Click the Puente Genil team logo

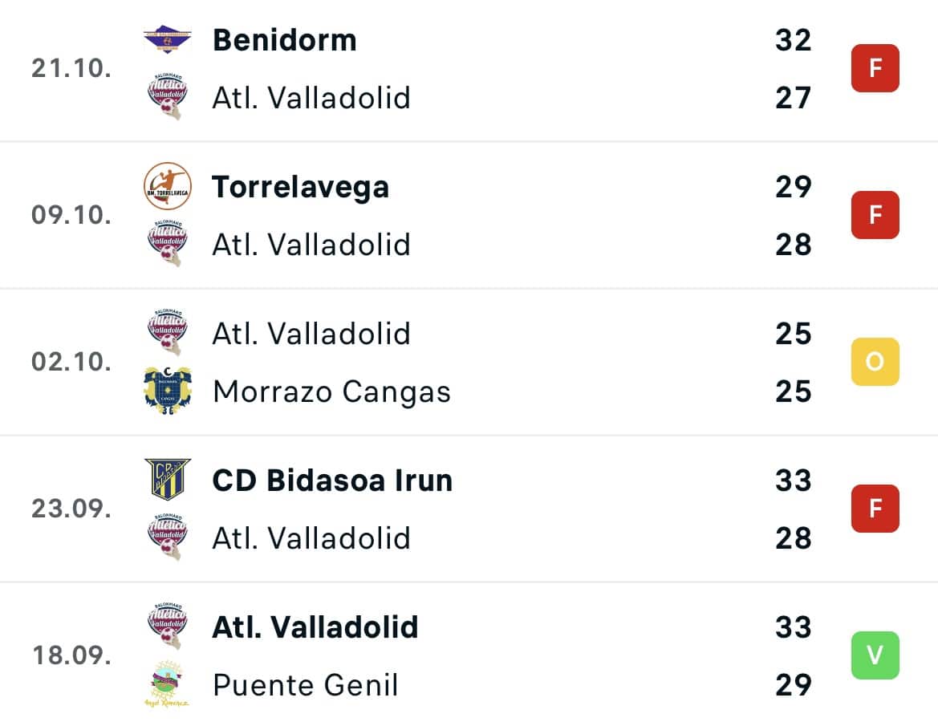pyautogui.click(x=168, y=683)
